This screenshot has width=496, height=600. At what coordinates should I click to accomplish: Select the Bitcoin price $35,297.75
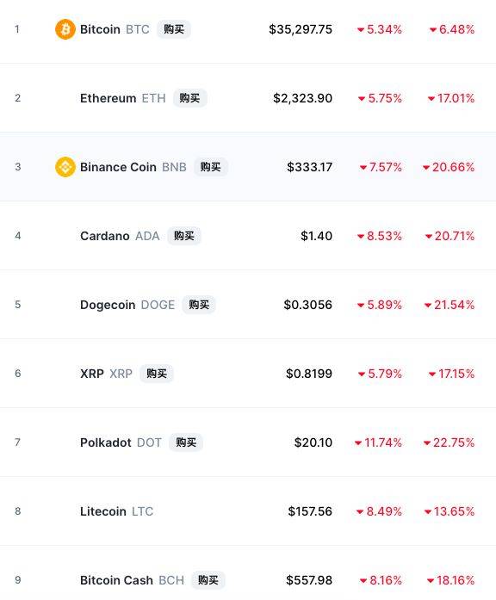[301, 29]
